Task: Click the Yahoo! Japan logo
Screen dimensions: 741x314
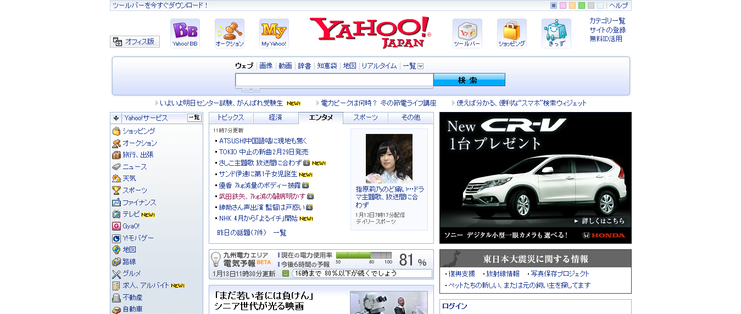Action: click(370, 32)
